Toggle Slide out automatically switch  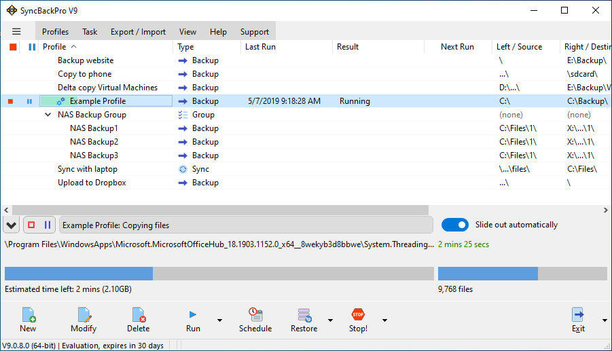454,225
